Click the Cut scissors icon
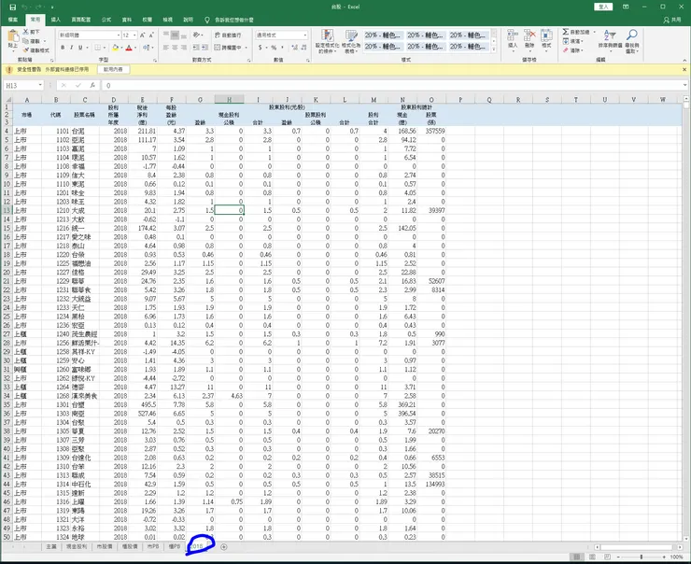 tap(27, 33)
